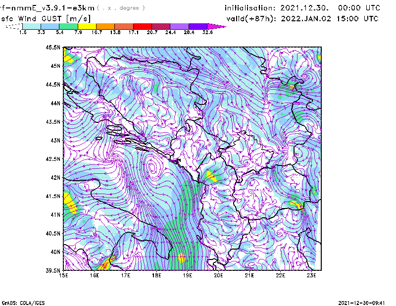
Task: Select the yellow 7.9–10.7 legend swatch
Action: coord(87,26)
